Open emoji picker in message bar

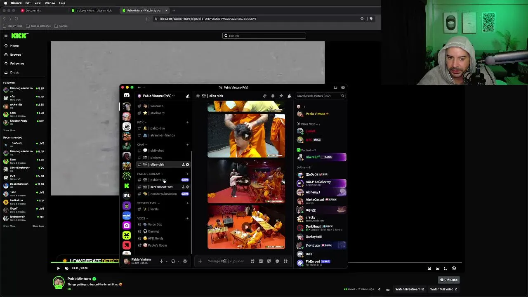pyautogui.click(x=277, y=261)
